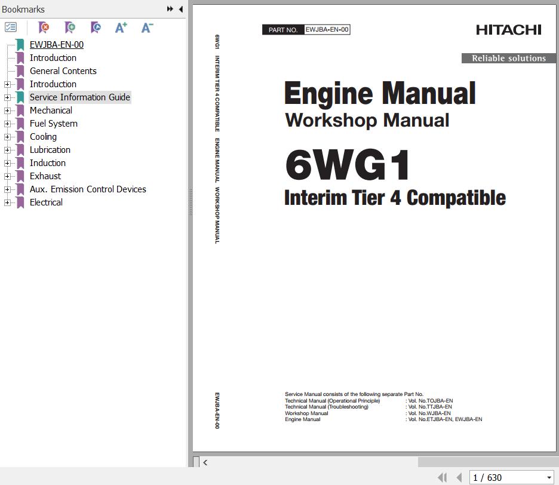Click the double-arrow icon in Bookmarks header
559x485 pixels.
pyautogui.click(x=170, y=9)
